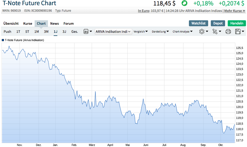
Task: Select the Ges. full history range
Action: [75, 31]
